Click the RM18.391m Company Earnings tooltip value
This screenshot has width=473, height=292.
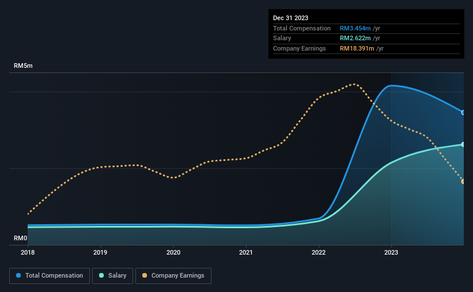coord(357,48)
